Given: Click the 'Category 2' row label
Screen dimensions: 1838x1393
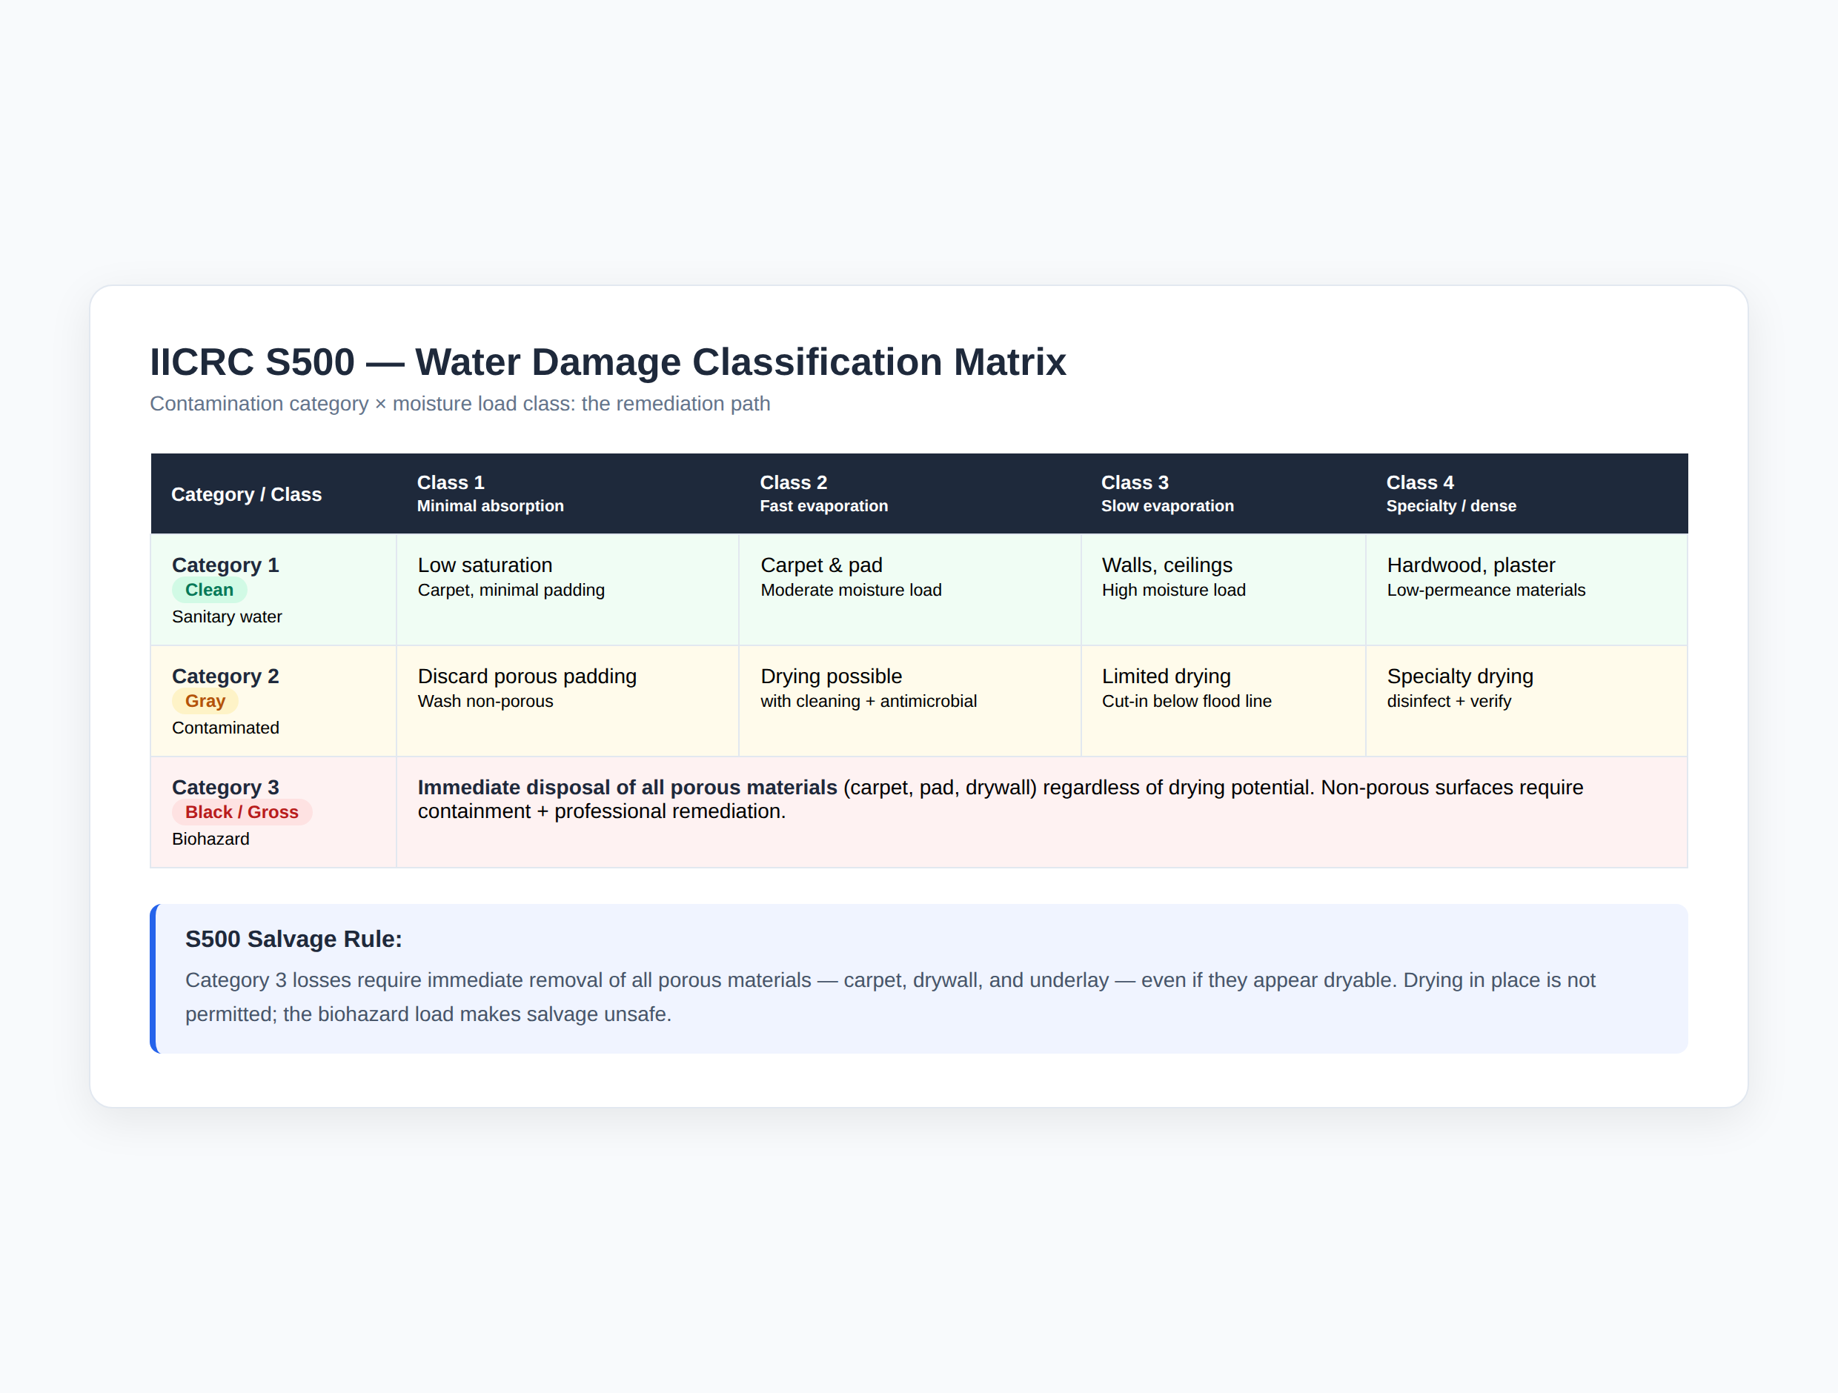Looking at the screenshot, I should [225, 676].
